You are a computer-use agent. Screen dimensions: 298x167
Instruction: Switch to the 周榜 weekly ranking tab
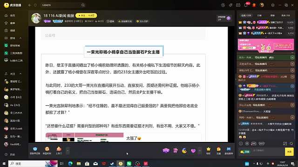point(272,15)
